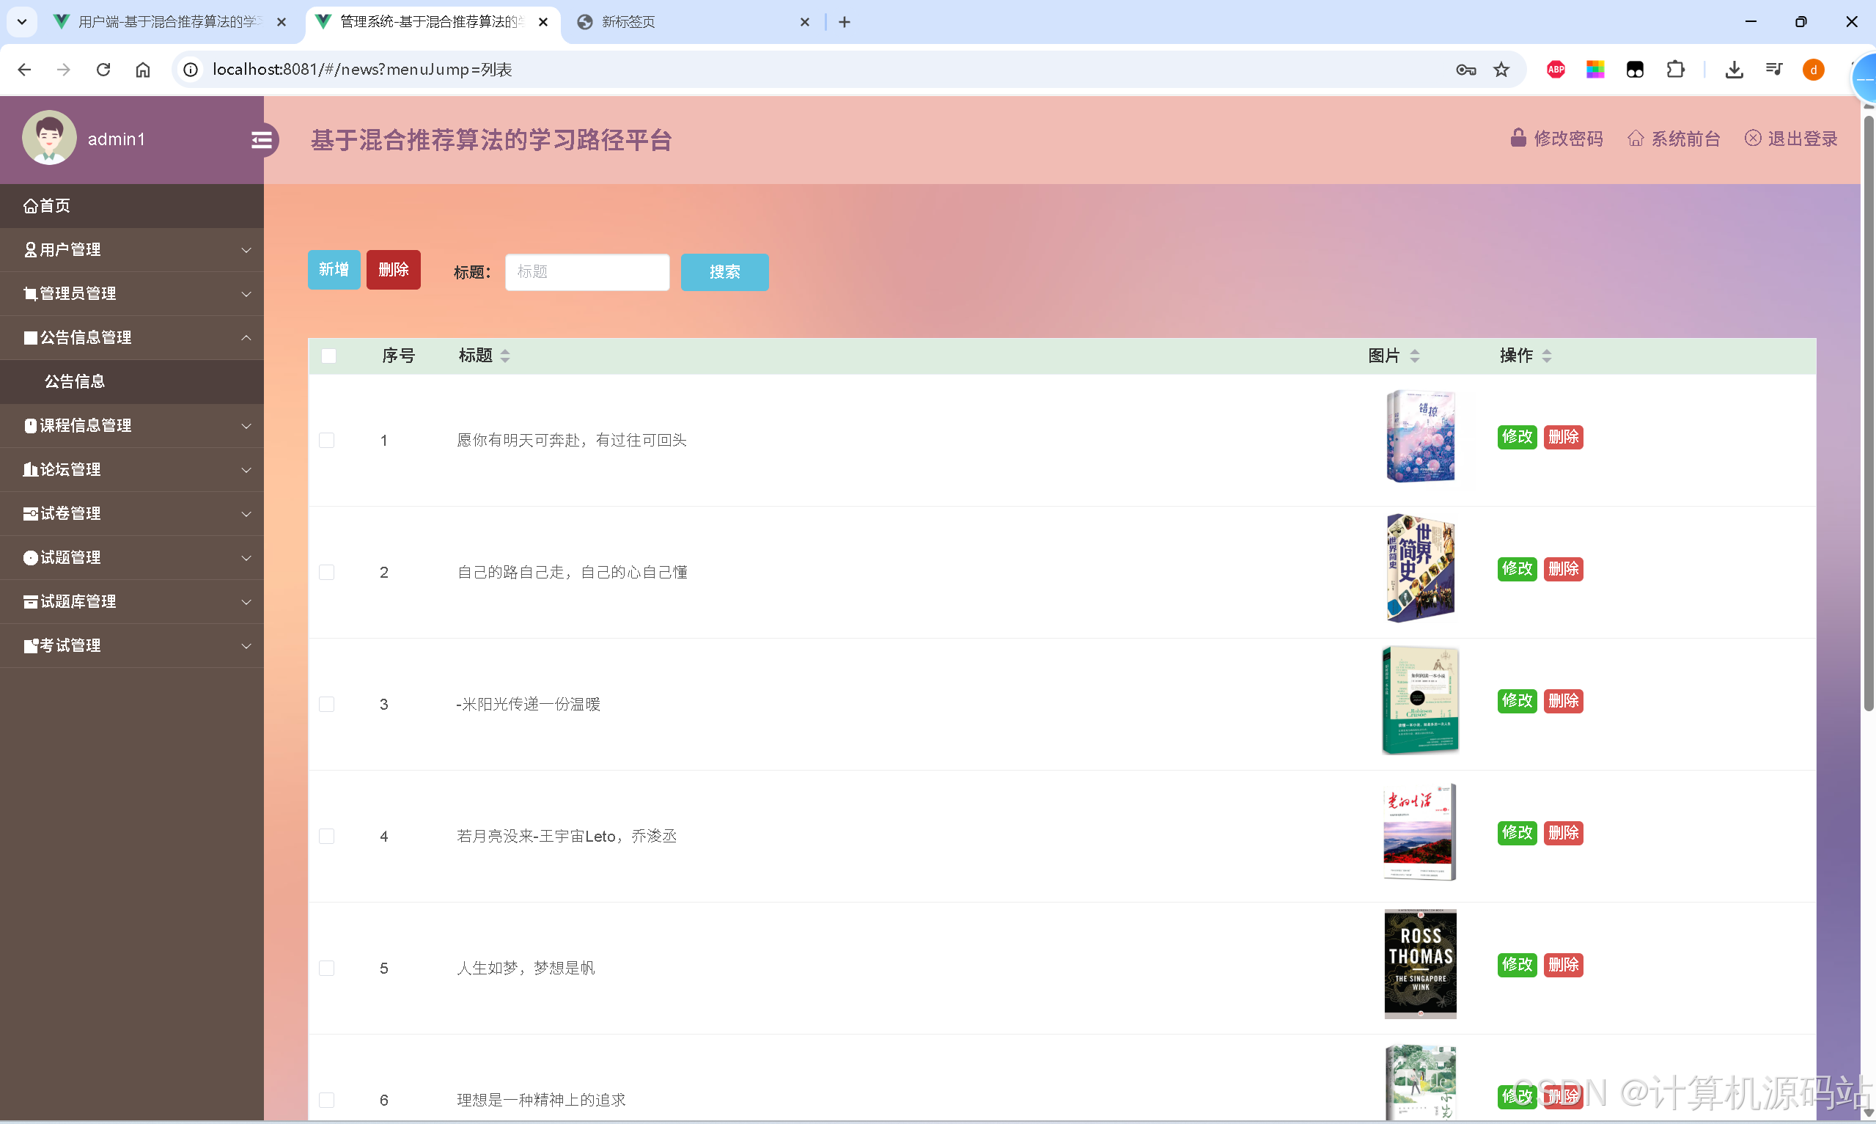Click the blue 新增 button
This screenshot has width=1876, height=1124.
point(333,269)
